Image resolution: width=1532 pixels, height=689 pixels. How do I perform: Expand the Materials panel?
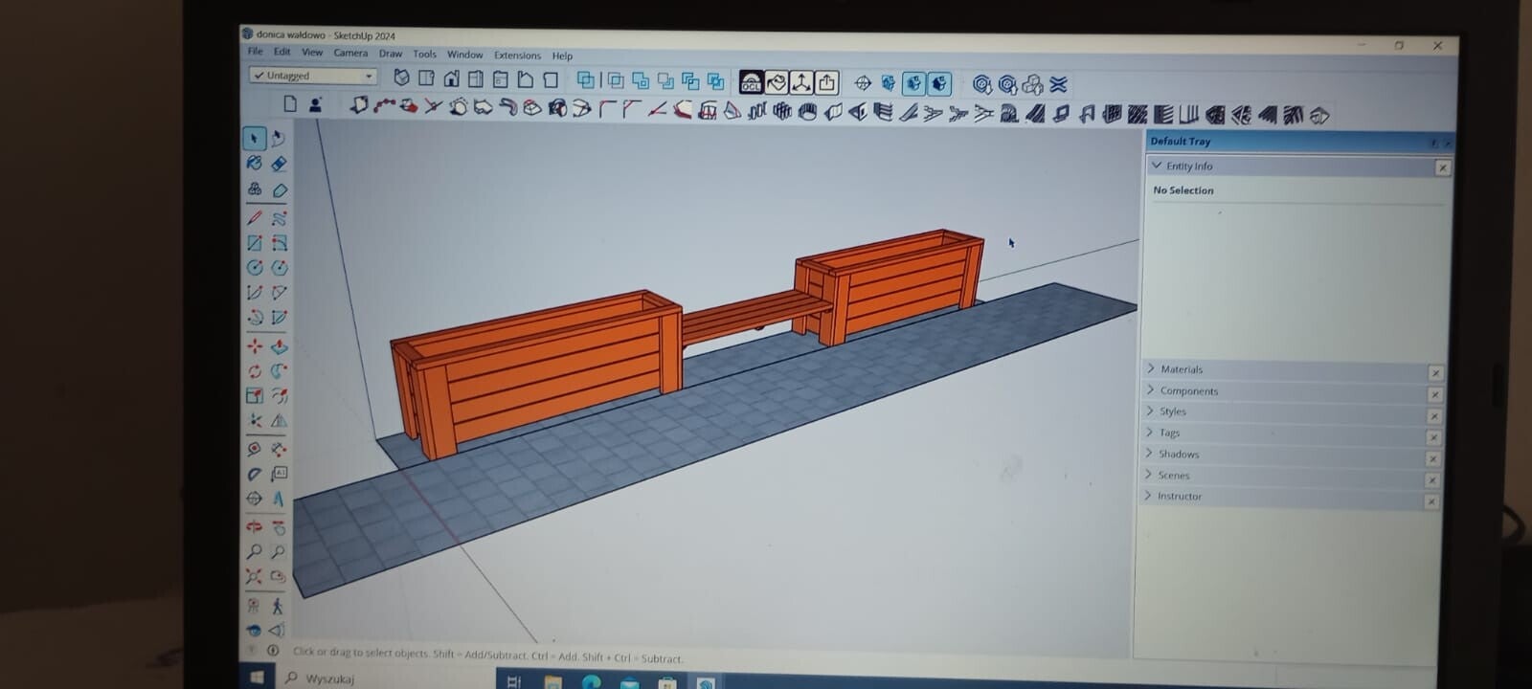(1181, 369)
